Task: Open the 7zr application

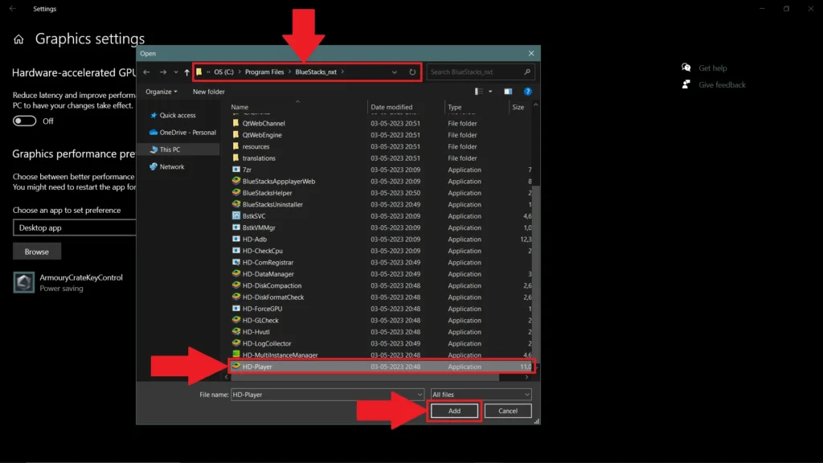Action: click(x=245, y=170)
